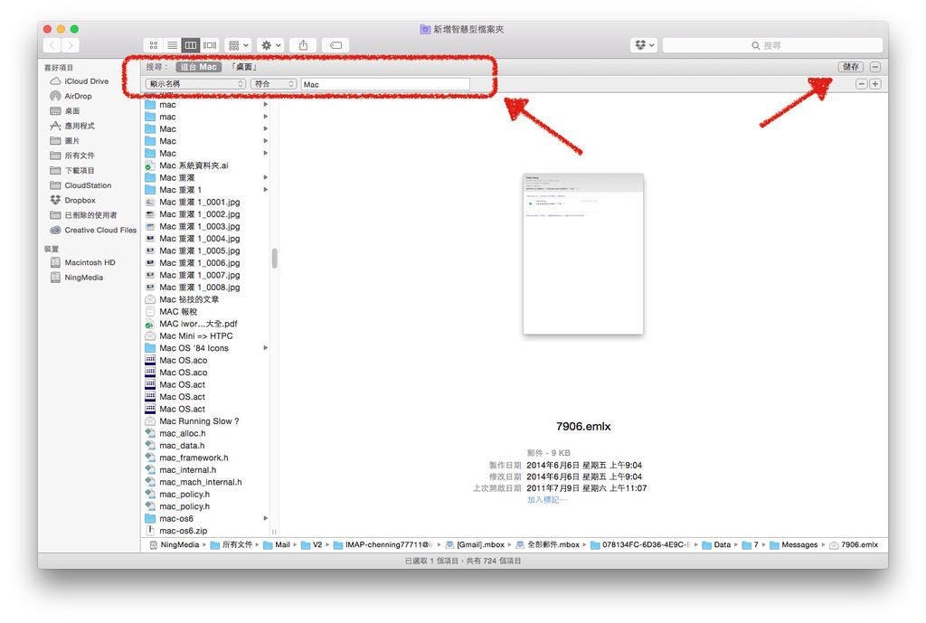Switch to icon view

153,45
